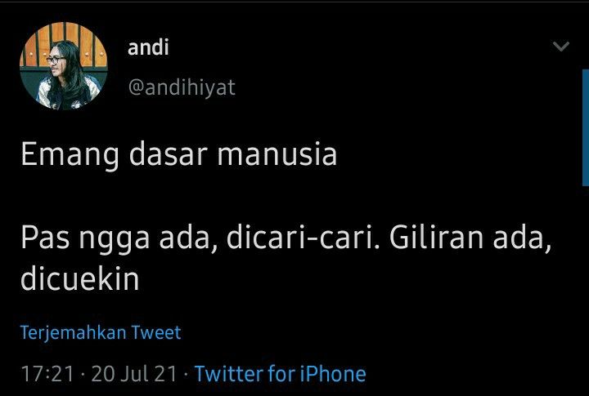Click the word "dicuekin" in the tweet

click(x=80, y=279)
